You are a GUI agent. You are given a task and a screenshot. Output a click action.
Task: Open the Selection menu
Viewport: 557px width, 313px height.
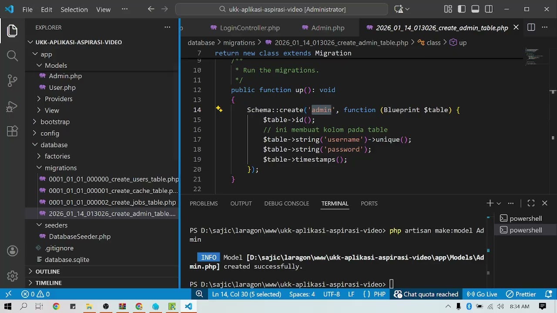[74, 9]
